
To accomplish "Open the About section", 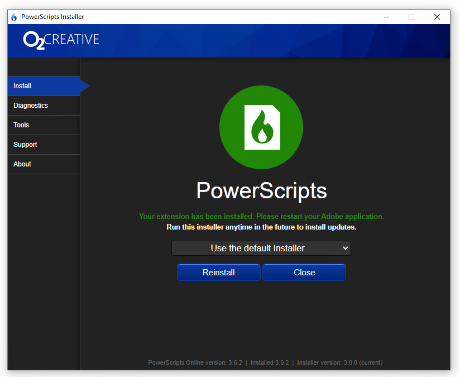I will click(44, 164).
